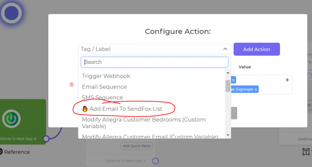
Task: Select Email Sequence option
Action: coord(104,87)
